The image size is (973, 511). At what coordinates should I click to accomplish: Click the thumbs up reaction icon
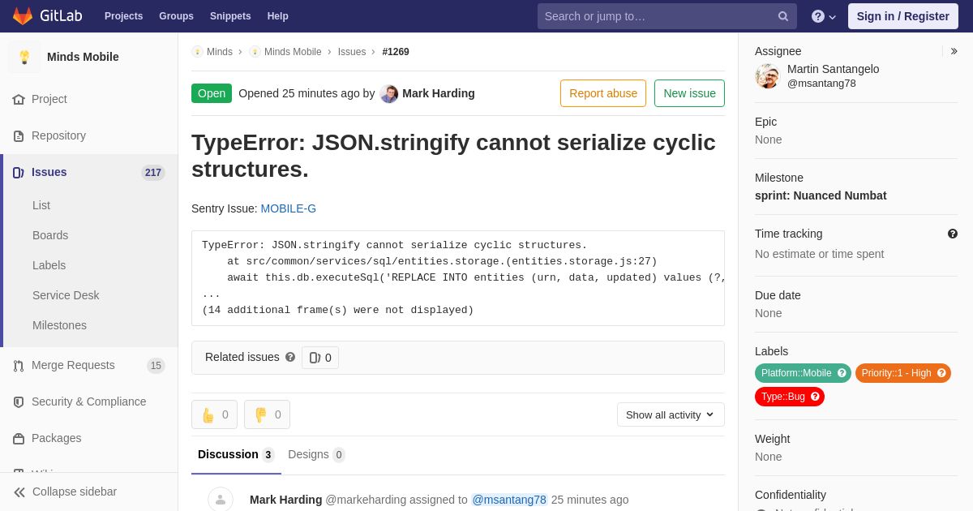208,414
